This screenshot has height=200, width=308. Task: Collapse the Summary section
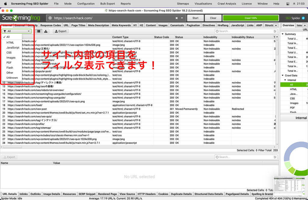click(283, 34)
